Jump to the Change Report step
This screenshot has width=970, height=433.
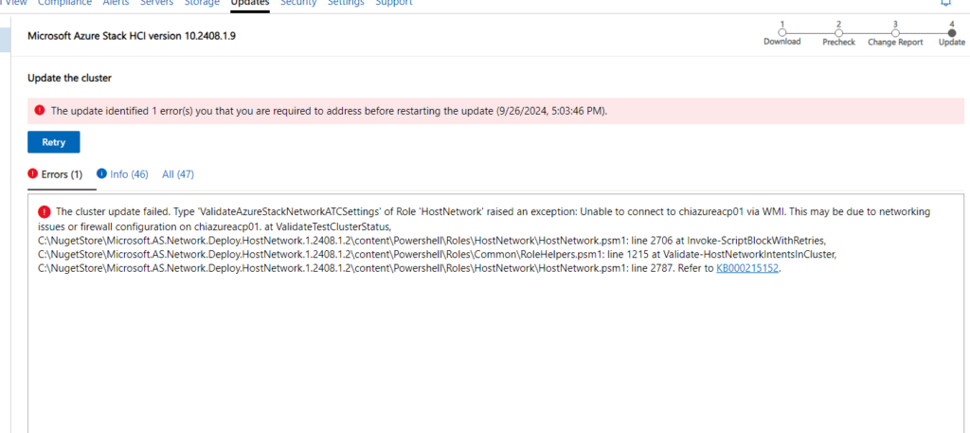pyautogui.click(x=895, y=31)
